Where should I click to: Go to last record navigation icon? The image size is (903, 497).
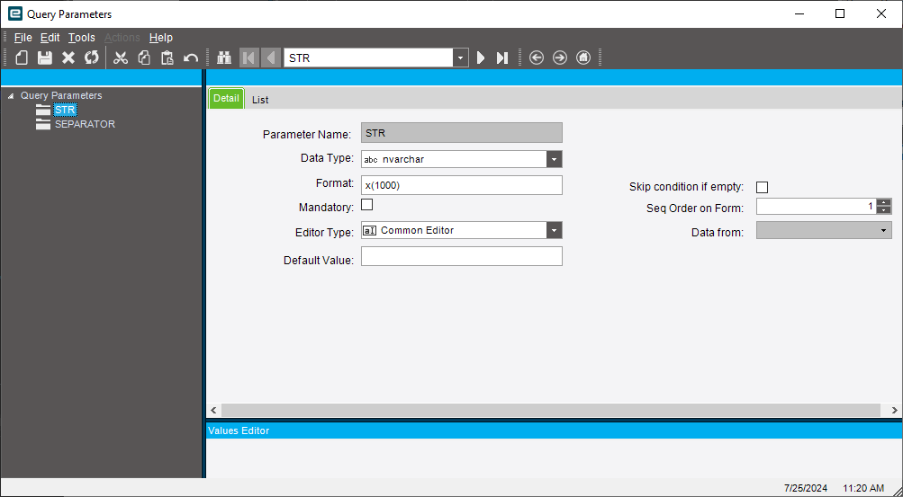(x=502, y=58)
